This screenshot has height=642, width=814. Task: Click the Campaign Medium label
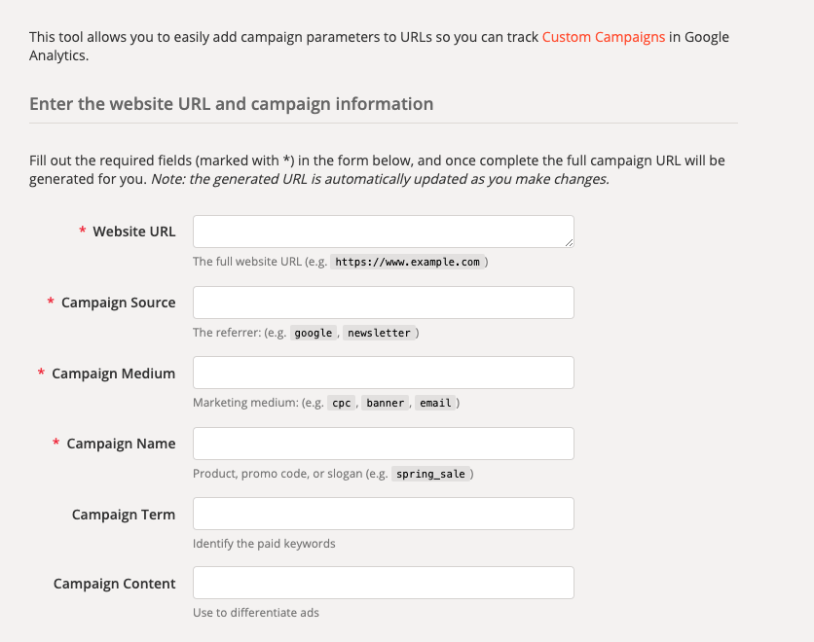(113, 374)
